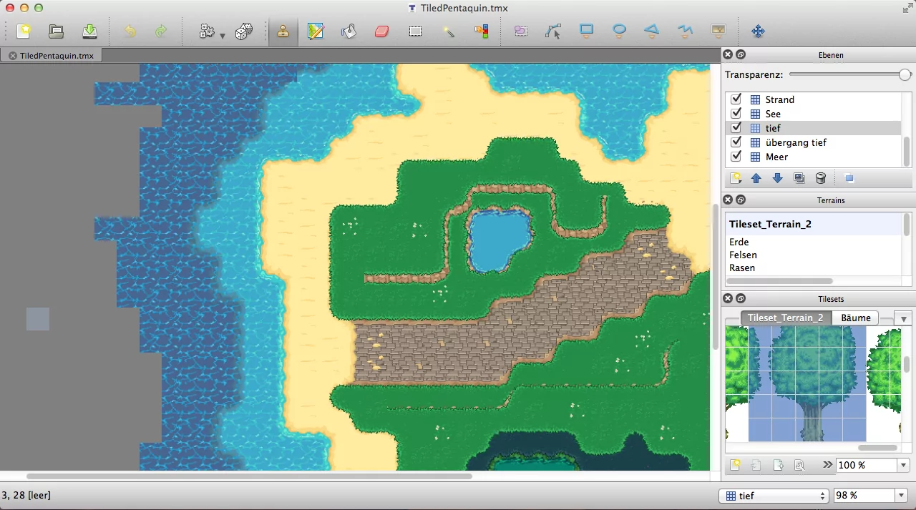Save the map with the green arrow icon
916x510 pixels.
point(89,31)
